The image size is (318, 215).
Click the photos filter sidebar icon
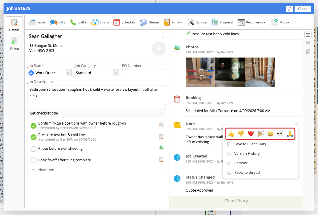click(308, 43)
